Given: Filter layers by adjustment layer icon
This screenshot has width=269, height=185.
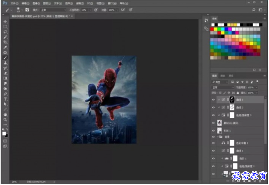Looking at the screenshot, I should pyautogui.click(x=238, y=82).
